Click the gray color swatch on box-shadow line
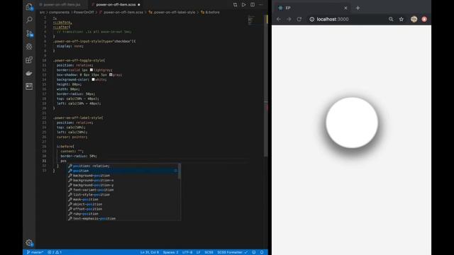The height and width of the screenshot is (255, 454). click(111, 74)
